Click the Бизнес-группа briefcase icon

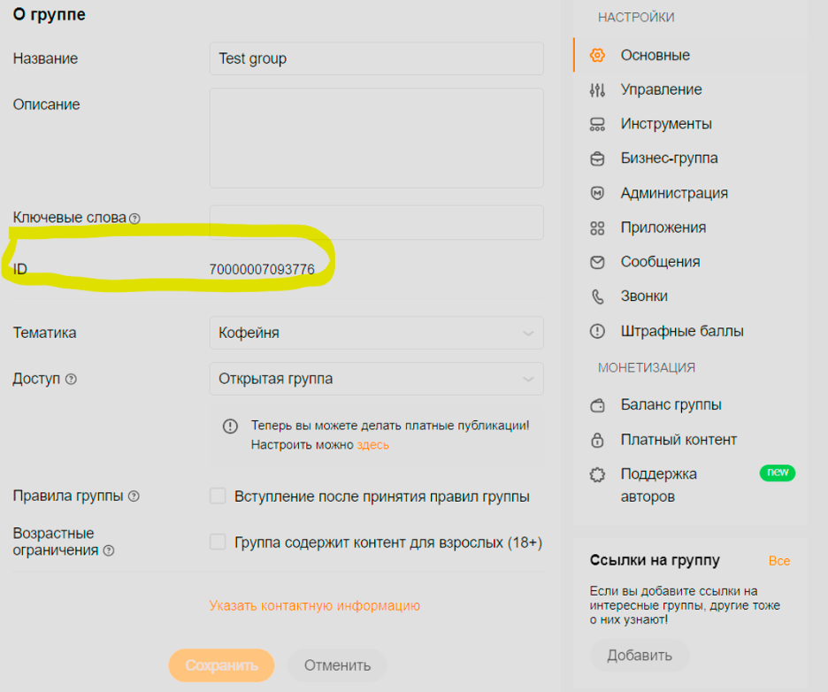coord(597,158)
